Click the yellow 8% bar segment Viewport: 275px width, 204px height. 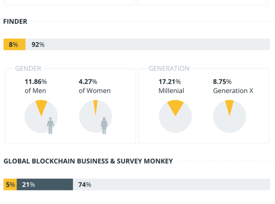pyautogui.click(x=15, y=44)
